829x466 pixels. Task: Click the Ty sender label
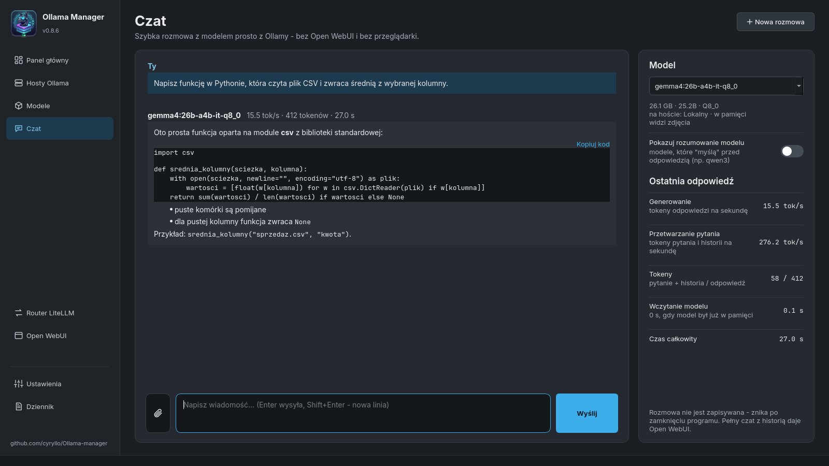152,66
